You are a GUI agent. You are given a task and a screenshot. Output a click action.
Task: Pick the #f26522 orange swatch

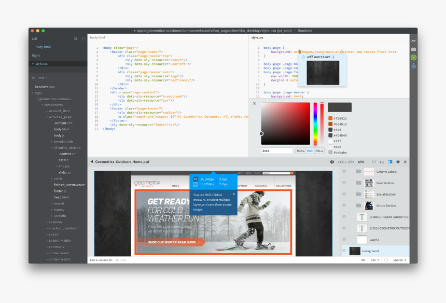330,118
